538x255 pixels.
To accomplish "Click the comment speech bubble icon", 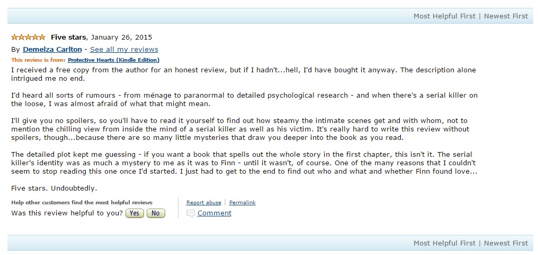I will [x=191, y=213].
